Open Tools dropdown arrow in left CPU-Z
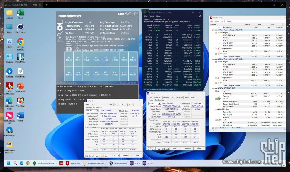The height and width of the screenshot is (172, 290). pyautogui.click(x=118, y=156)
